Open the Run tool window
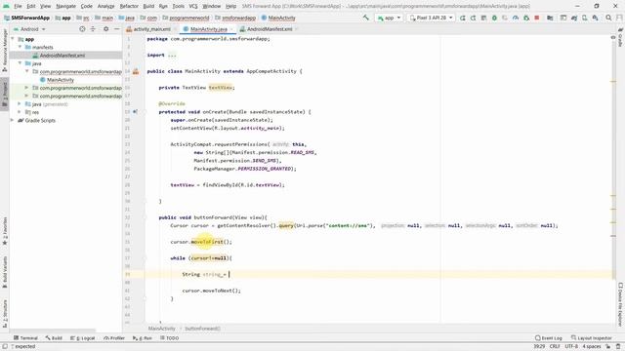This screenshot has height=351, width=625. tap(143, 338)
